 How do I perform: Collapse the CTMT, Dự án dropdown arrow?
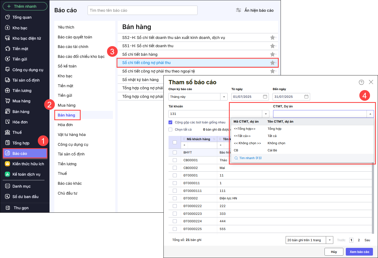click(370, 114)
